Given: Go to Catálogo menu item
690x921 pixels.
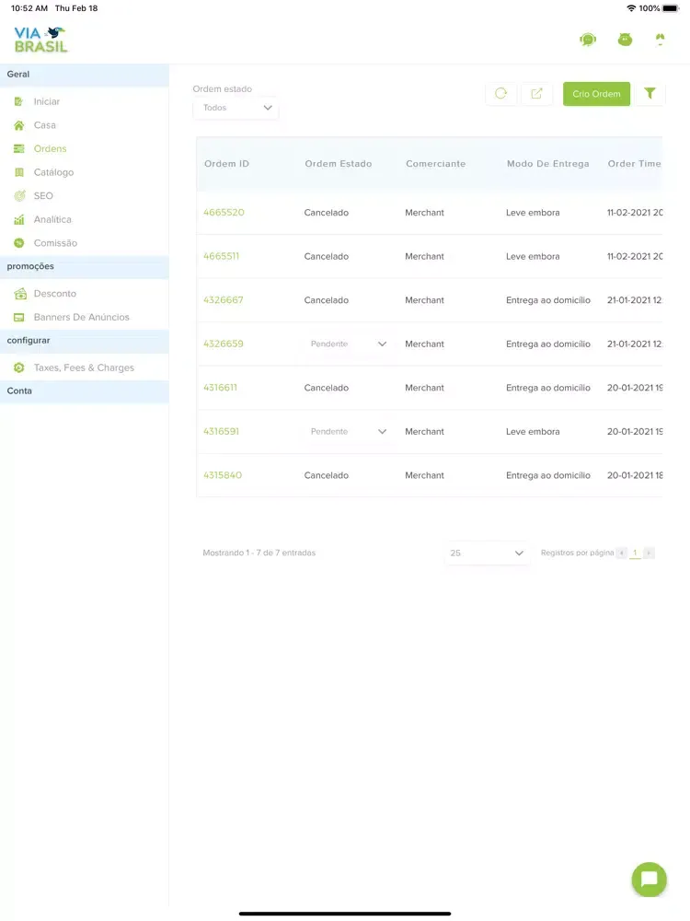Looking at the screenshot, I should click(x=53, y=172).
